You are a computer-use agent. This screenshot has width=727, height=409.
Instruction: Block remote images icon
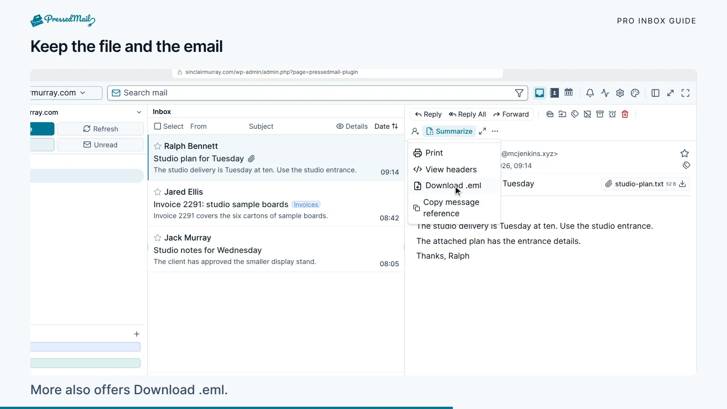pyautogui.click(x=587, y=114)
